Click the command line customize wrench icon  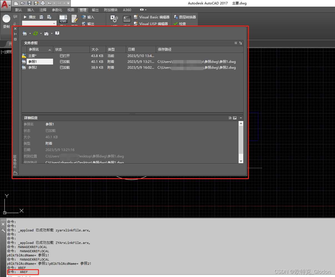point(3,230)
